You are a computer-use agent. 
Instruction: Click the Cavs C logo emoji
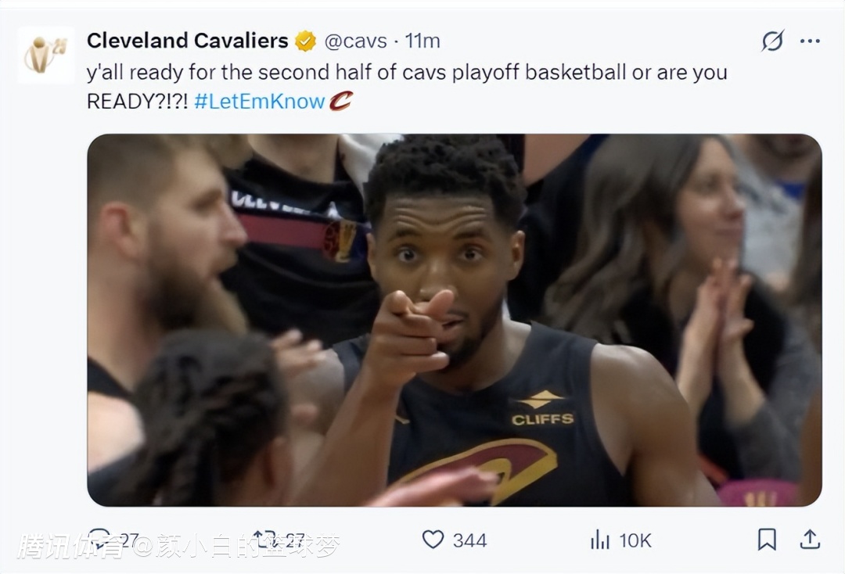point(340,101)
